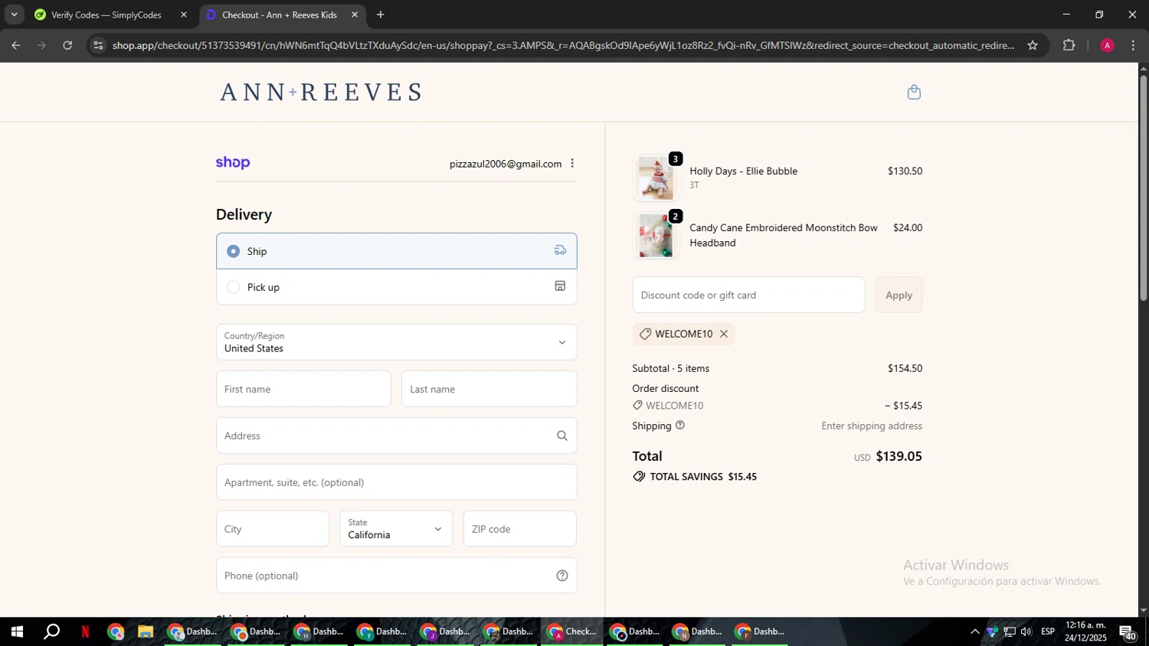Go back in browser history
Screen dimensions: 1149x646
[15, 45]
